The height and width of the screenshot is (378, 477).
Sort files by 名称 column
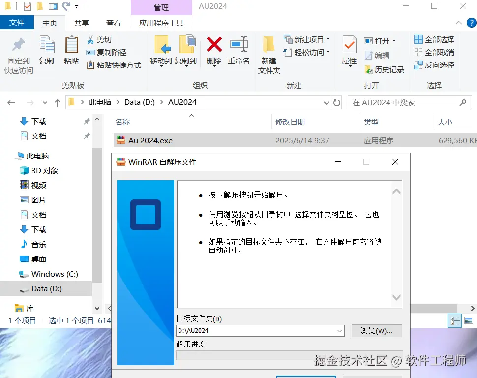click(122, 122)
